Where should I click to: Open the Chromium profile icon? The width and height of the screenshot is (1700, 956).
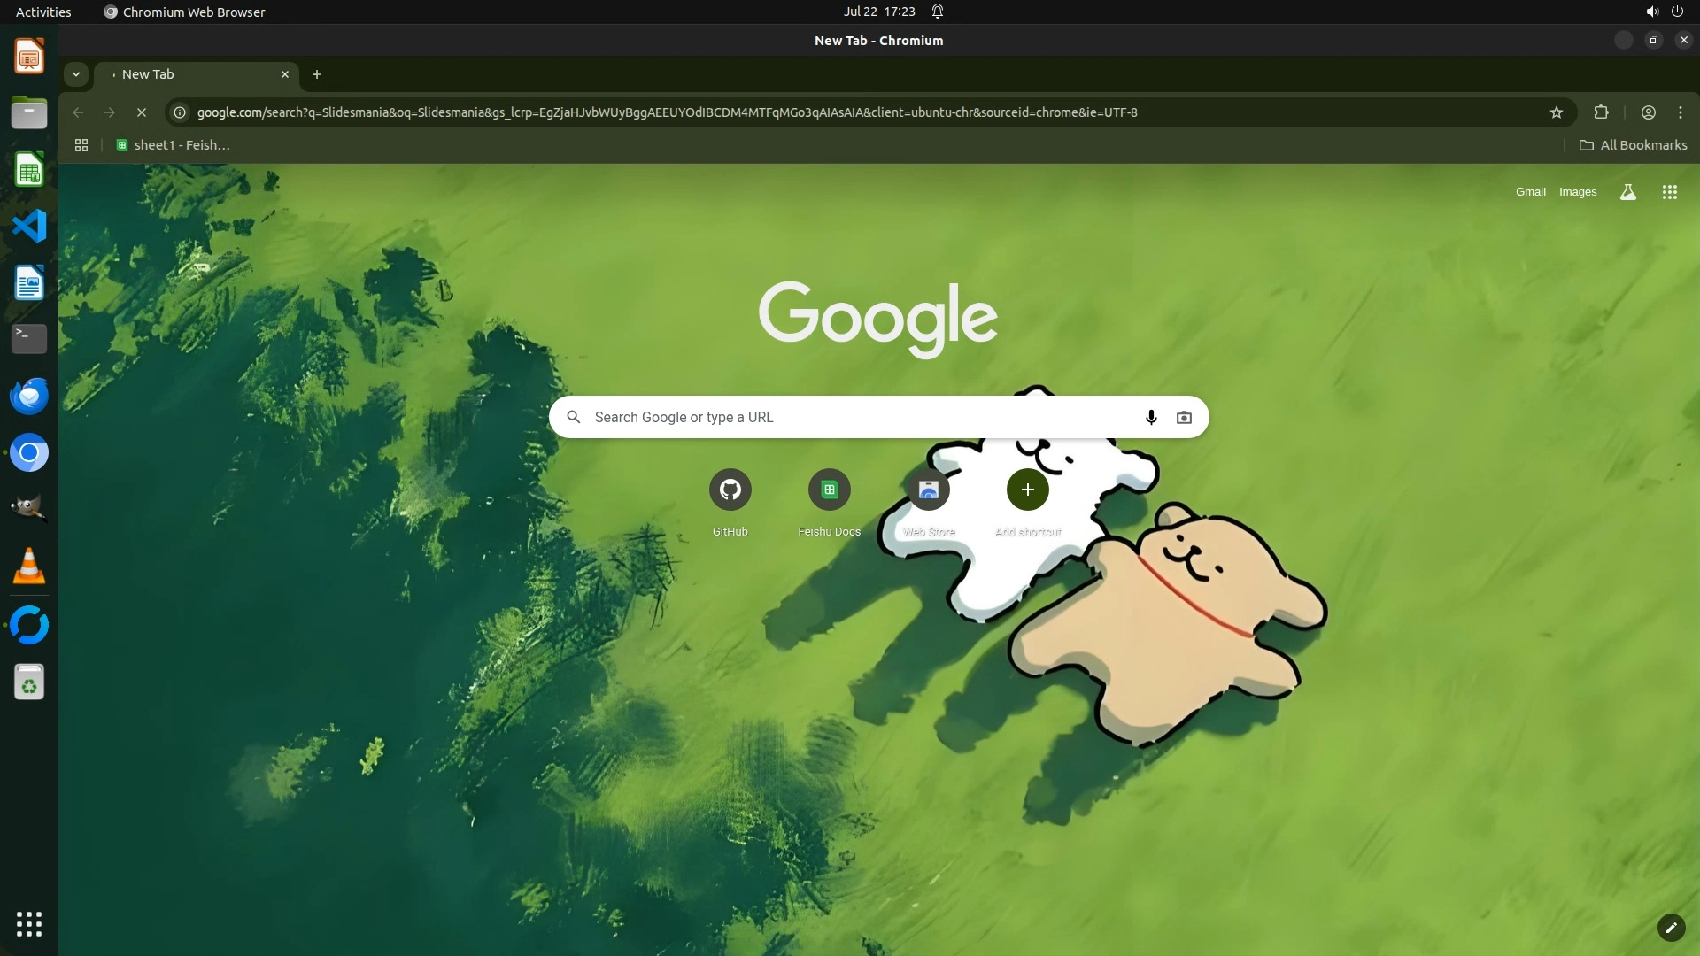tap(1648, 112)
